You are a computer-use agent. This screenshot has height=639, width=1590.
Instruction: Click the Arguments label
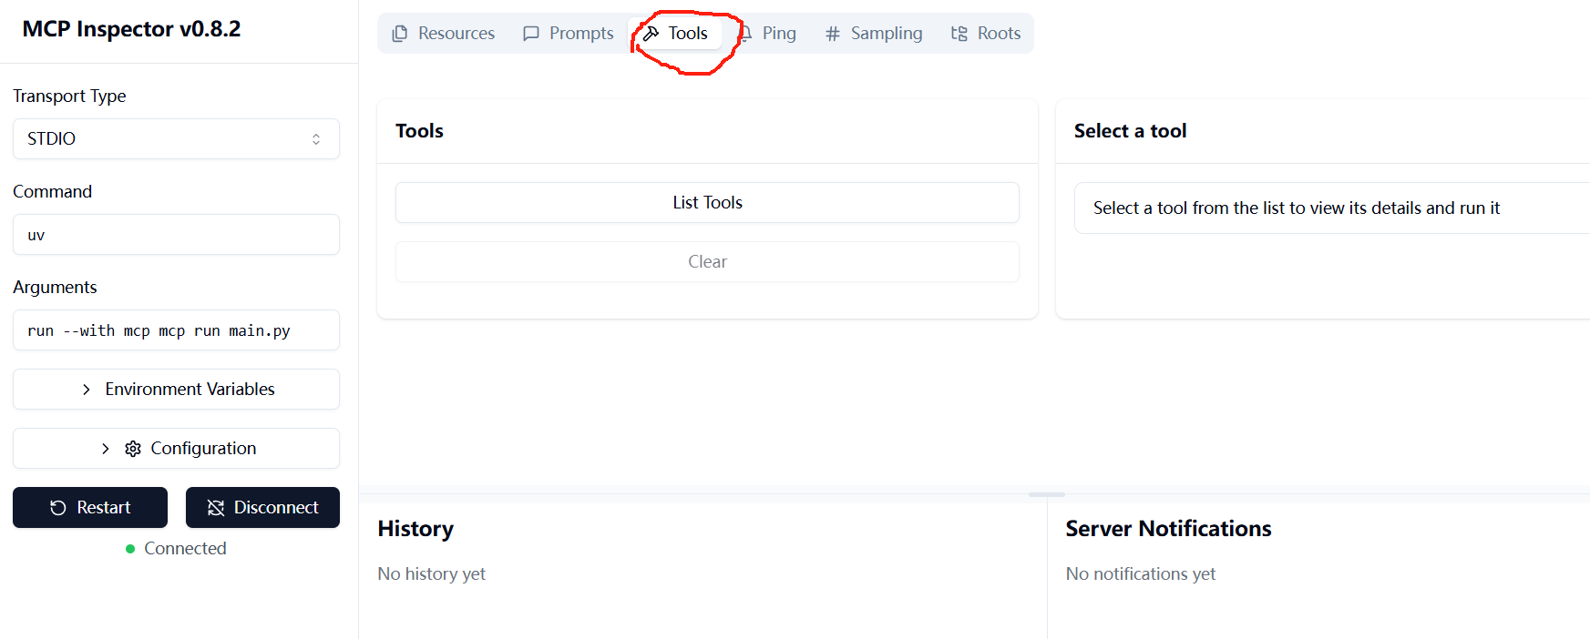click(55, 288)
